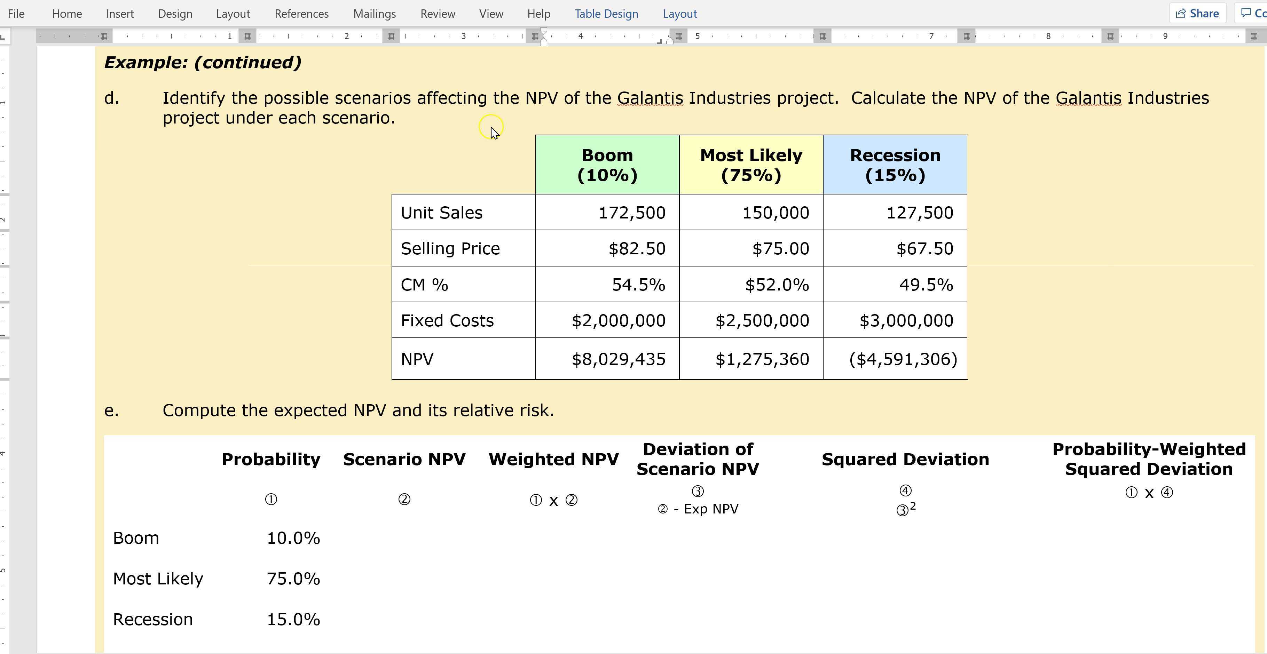Click the table column grid marker near the 8-inch mark

pos(1111,35)
